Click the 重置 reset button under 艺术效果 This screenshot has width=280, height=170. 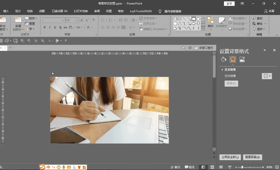[x=231, y=83]
